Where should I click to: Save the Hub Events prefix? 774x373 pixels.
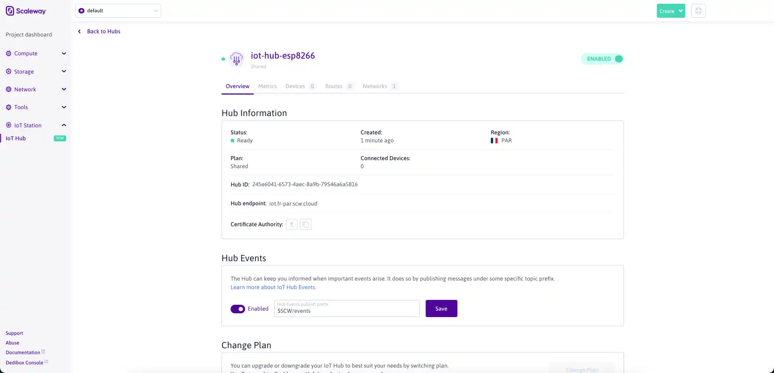[441, 309]
